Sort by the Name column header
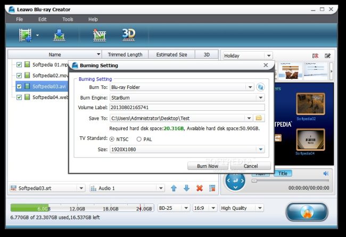The image size is (346, 237). pyautogui.click(x=55, y=54)
